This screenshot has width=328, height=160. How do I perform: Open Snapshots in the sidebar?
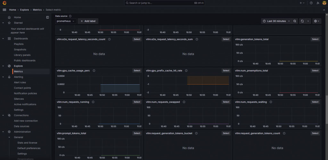tap(20, 50)
